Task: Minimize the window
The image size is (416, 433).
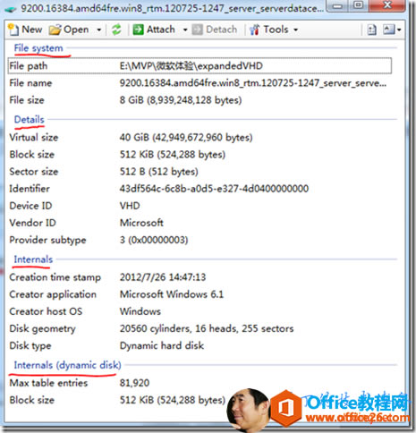Action: click(338, 5)
